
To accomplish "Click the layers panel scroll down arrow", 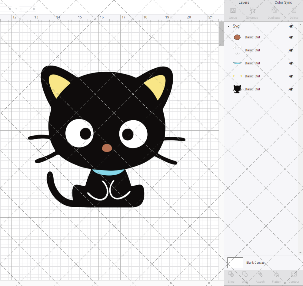I will pyautogui.click(x=300, y=253).
